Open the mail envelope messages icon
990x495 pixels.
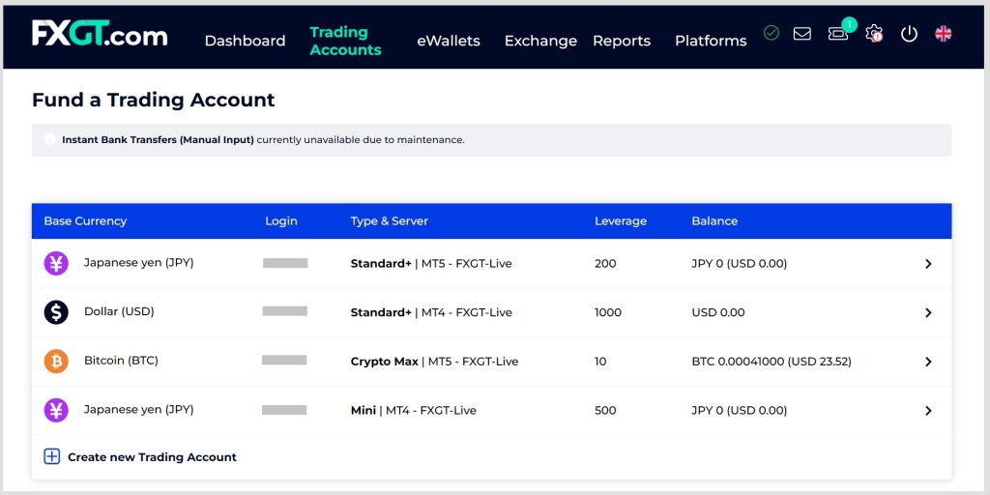click(801, 34)
